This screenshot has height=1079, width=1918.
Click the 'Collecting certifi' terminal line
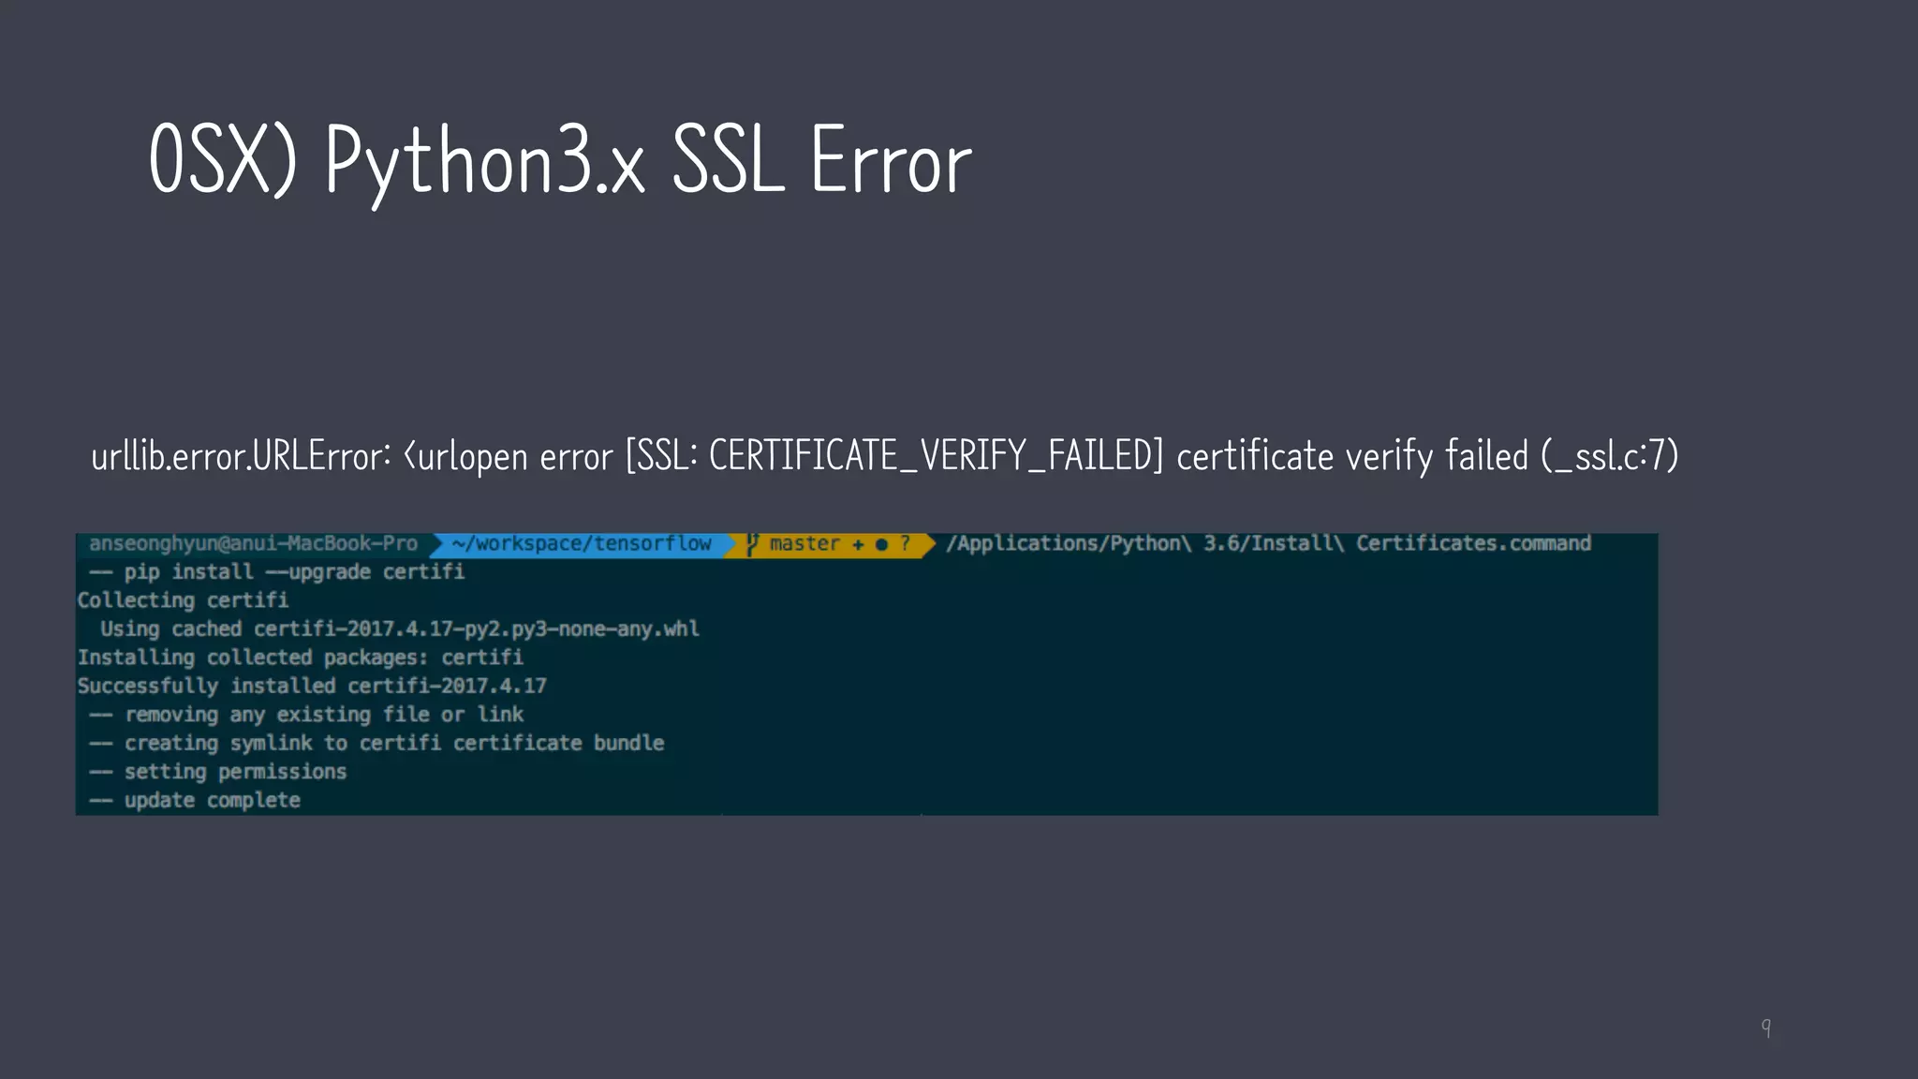[x=183, y=600]
